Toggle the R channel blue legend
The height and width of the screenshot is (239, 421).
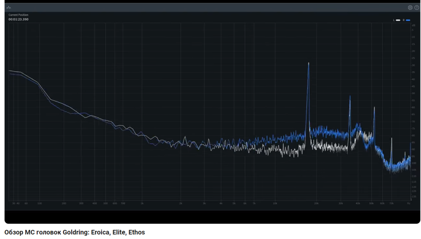pyautogui.click(x=403, y=20)
